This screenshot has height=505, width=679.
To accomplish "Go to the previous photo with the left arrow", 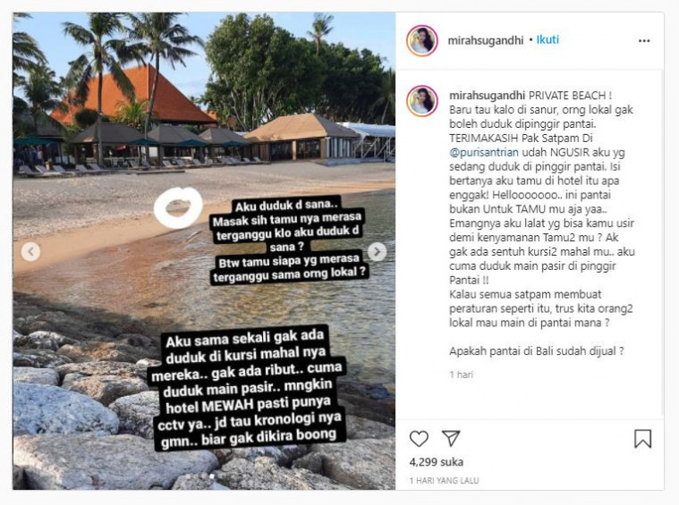I will (x=30, y=251).
